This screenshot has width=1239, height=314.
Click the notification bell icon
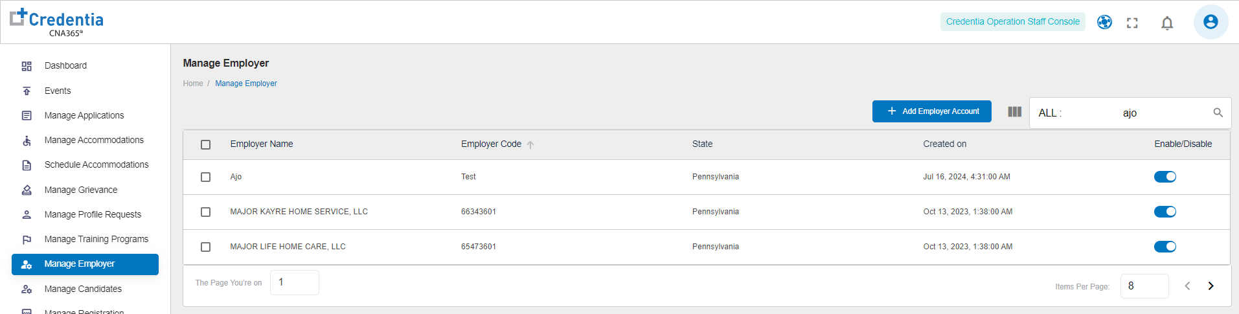coord(1167,23)
